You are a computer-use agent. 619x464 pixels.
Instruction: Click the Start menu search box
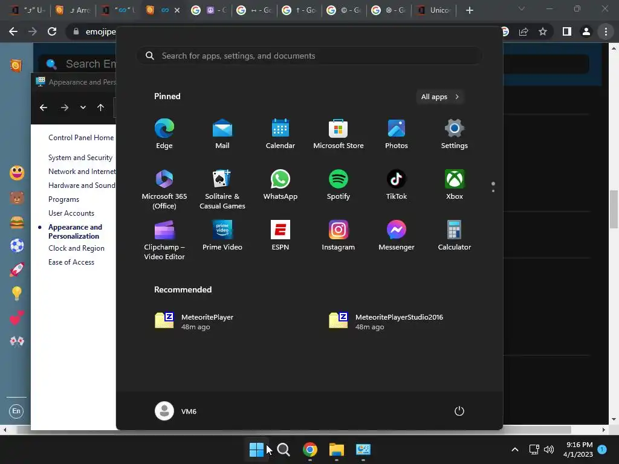point(309,56)
